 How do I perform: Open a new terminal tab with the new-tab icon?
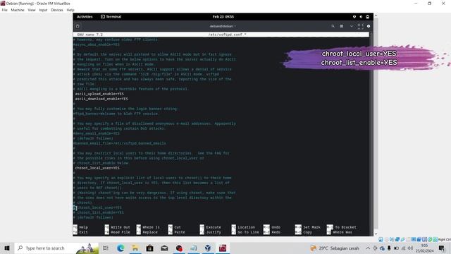point(78,26)
